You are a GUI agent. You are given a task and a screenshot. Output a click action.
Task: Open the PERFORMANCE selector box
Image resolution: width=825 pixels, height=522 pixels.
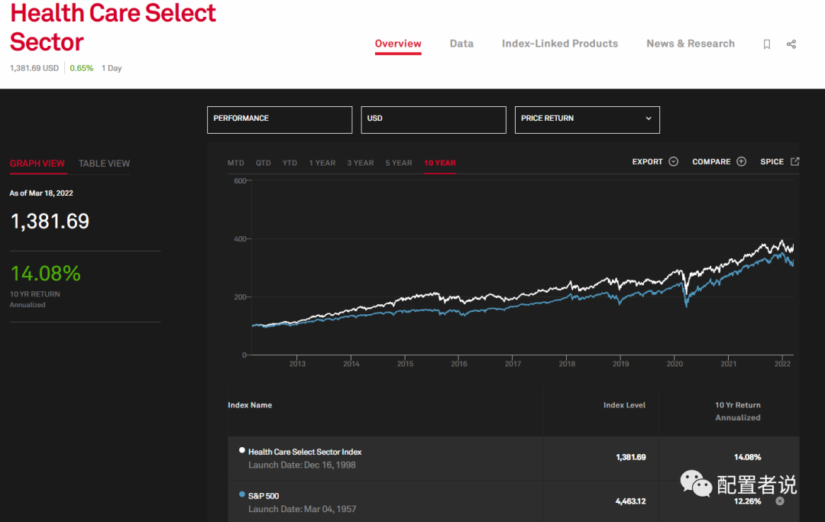[x=280, y=120]
